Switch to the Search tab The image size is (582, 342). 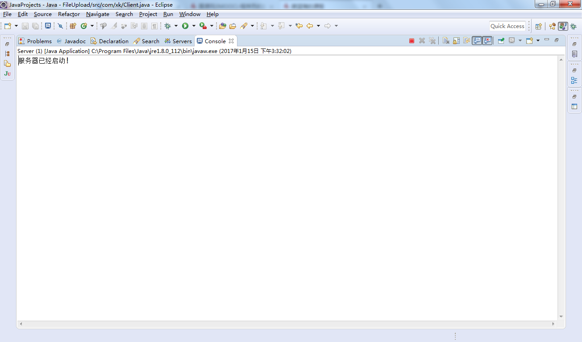click(x=146, y=41)
